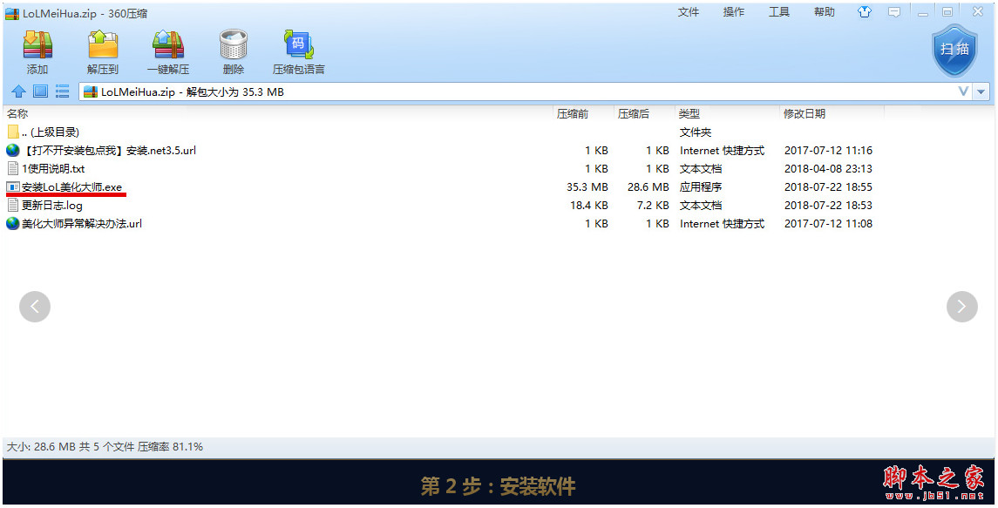Expand the address bar V dropdown
998x508 pixels.
[964, 91]
